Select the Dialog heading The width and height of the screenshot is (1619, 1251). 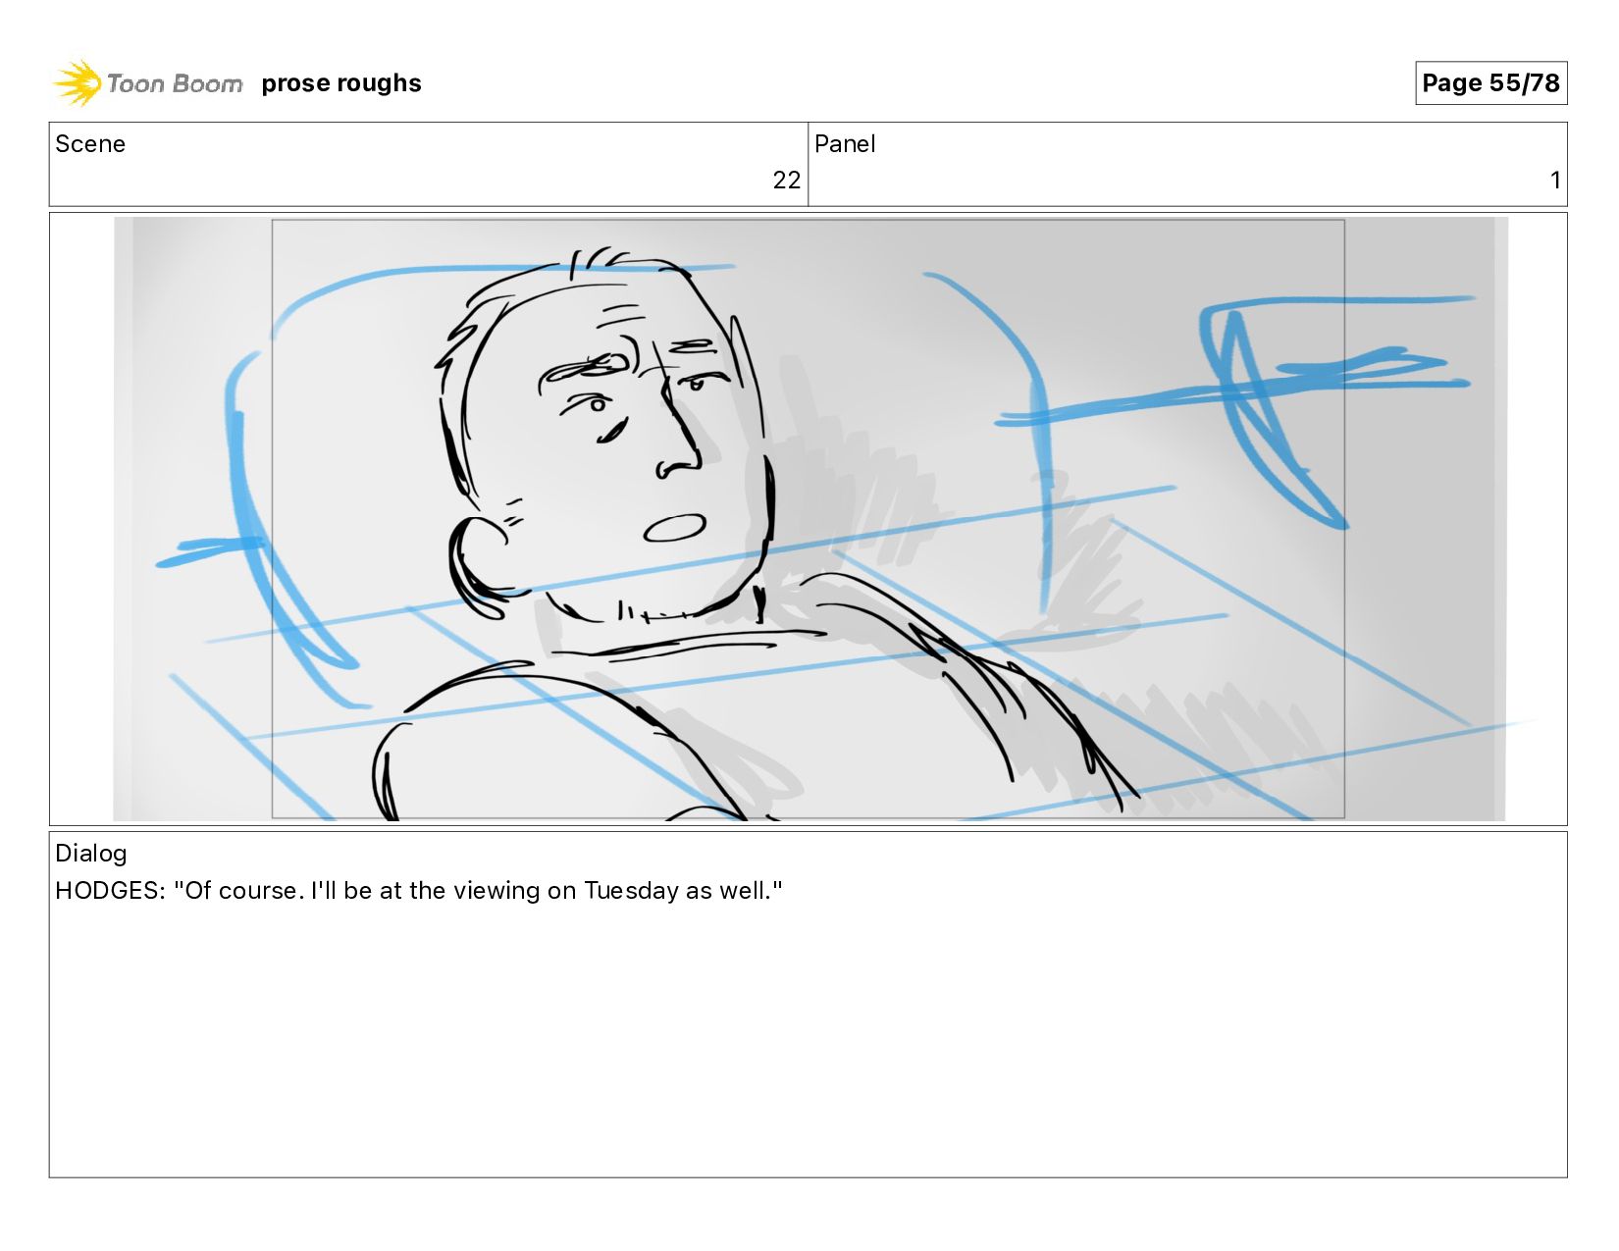[x=91, y=854]
